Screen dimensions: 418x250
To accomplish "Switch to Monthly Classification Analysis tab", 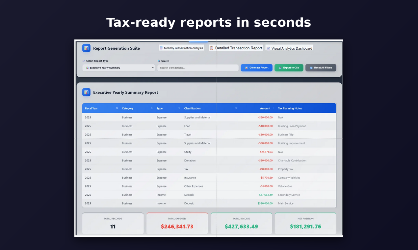I will (x=181, y=47).
